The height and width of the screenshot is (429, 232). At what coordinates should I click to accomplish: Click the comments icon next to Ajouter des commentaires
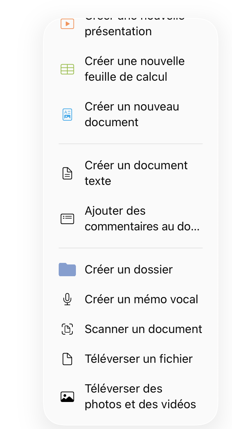click(67, 219)
